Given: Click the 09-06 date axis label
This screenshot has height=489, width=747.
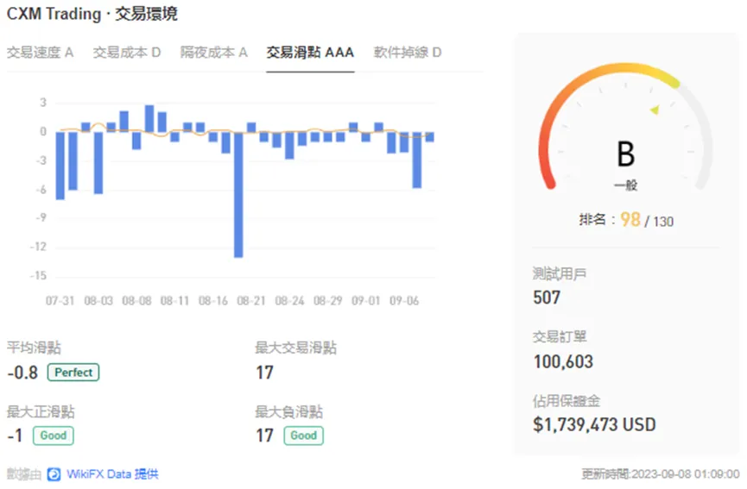Looking at the screenshot, I should click(x=404, y=301).
